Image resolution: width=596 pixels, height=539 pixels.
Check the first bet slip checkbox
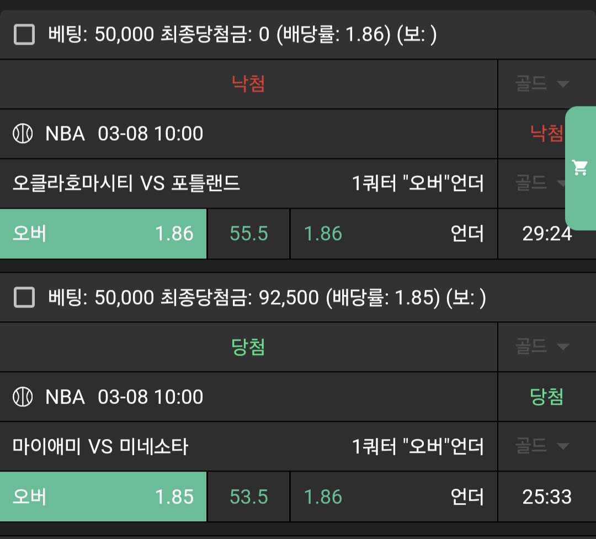24,35
